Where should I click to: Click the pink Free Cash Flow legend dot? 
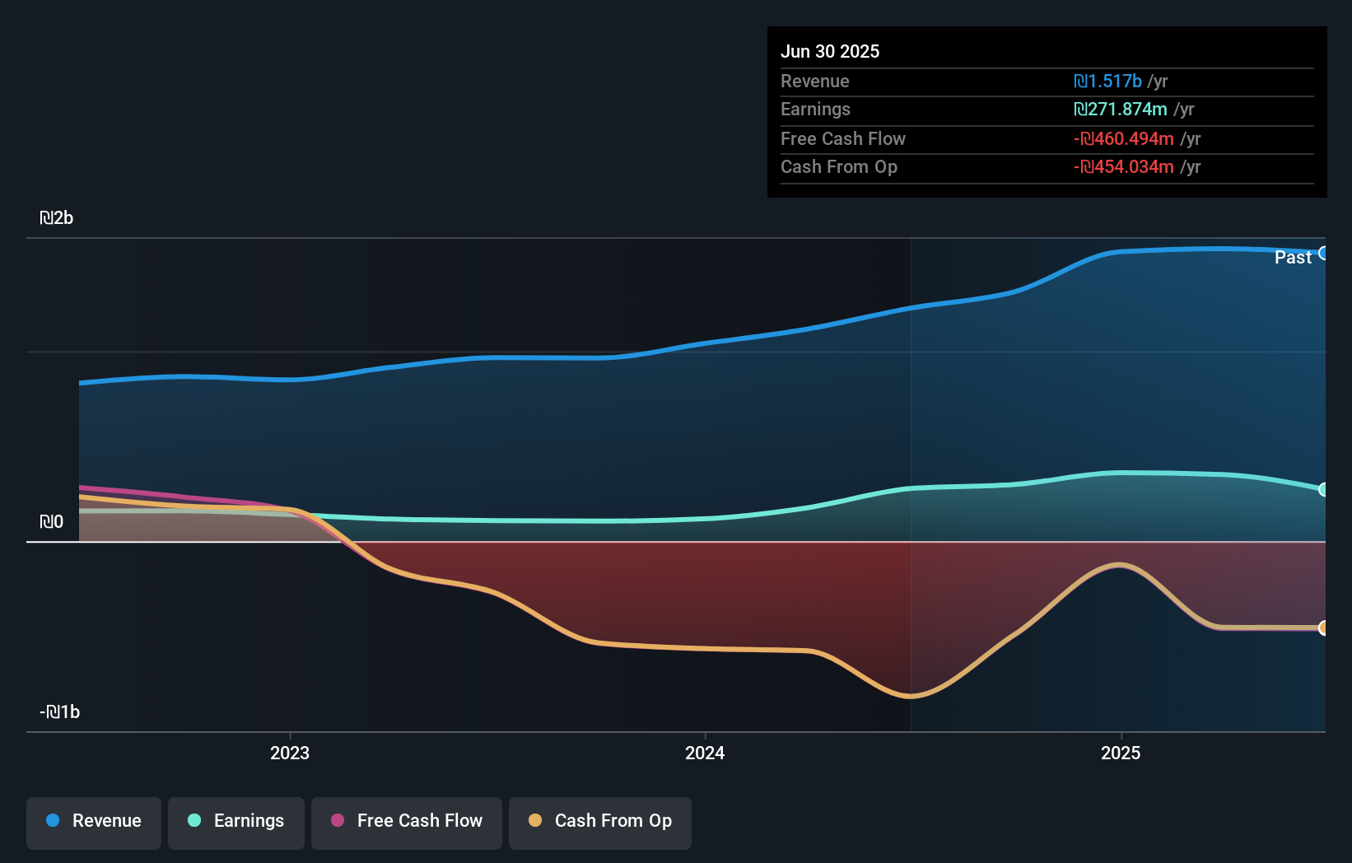coord(338,820)
